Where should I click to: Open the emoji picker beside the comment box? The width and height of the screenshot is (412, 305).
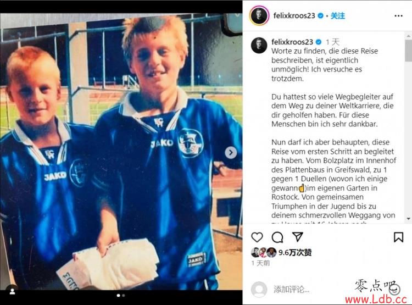[x=394, y=290]
